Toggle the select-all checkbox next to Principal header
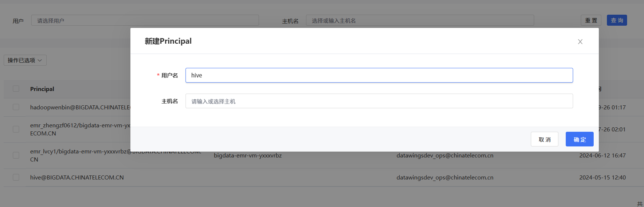This screenshot has height=207, width=644. pyautogui.click(x=16, y=89)
